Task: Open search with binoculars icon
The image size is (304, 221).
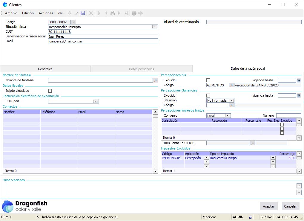Action: 113,13
